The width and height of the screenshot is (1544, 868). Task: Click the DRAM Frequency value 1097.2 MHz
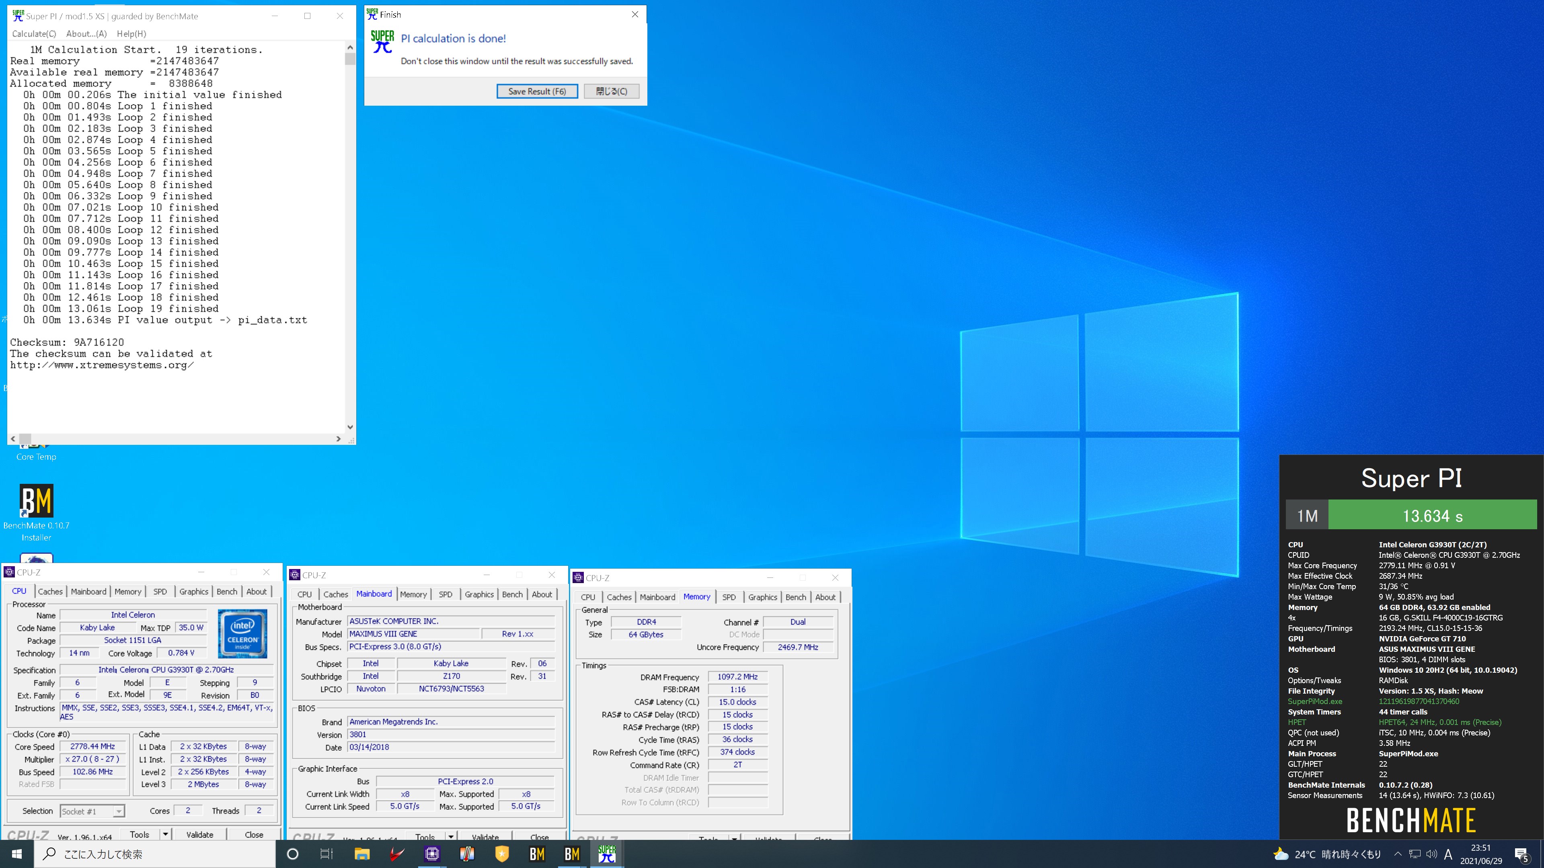click(737, 677)
